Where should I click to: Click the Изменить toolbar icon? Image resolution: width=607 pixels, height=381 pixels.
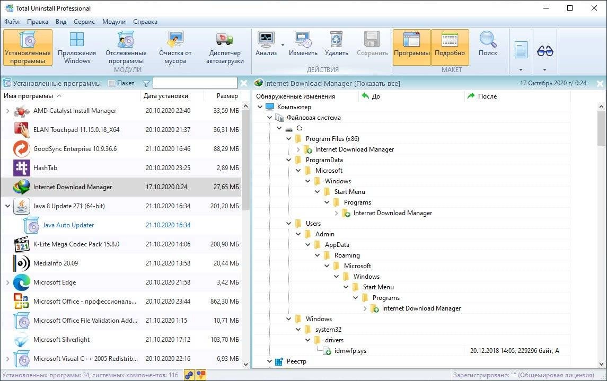pyautogui.click(x=303, y=40)
